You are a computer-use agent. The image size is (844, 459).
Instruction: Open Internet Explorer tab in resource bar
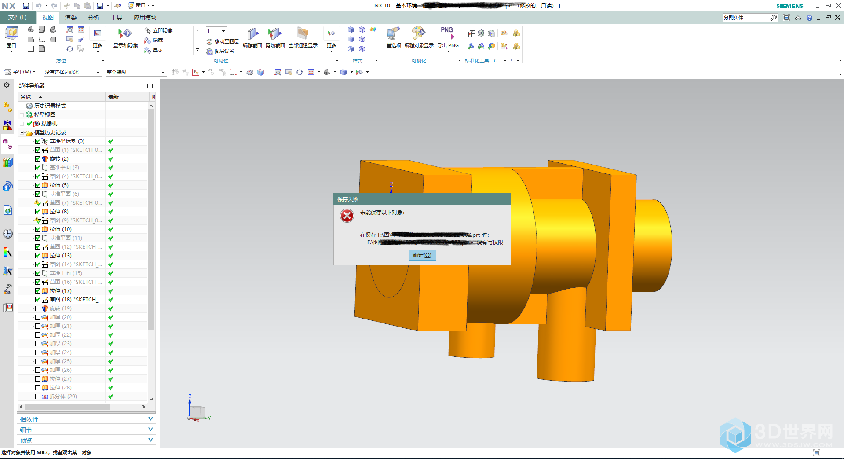[x=8, y=210]
